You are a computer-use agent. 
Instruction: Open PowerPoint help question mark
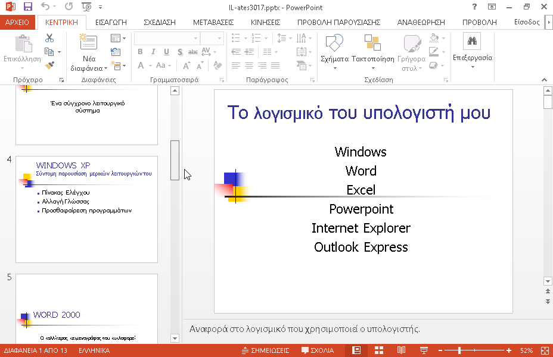(x=474, y=7)
